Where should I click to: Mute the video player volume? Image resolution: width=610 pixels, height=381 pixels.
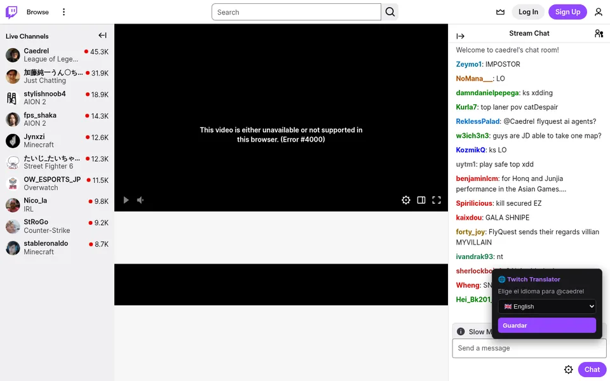pyautogui.click(x=140, y=200)
